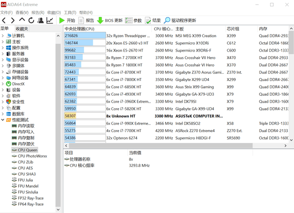Click the 结果 results toolbar item
This screenshot has width=294, height=213.
point(153,20)
